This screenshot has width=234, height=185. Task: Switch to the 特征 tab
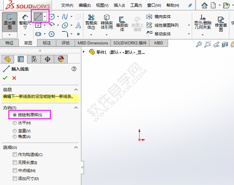(9, 43)
